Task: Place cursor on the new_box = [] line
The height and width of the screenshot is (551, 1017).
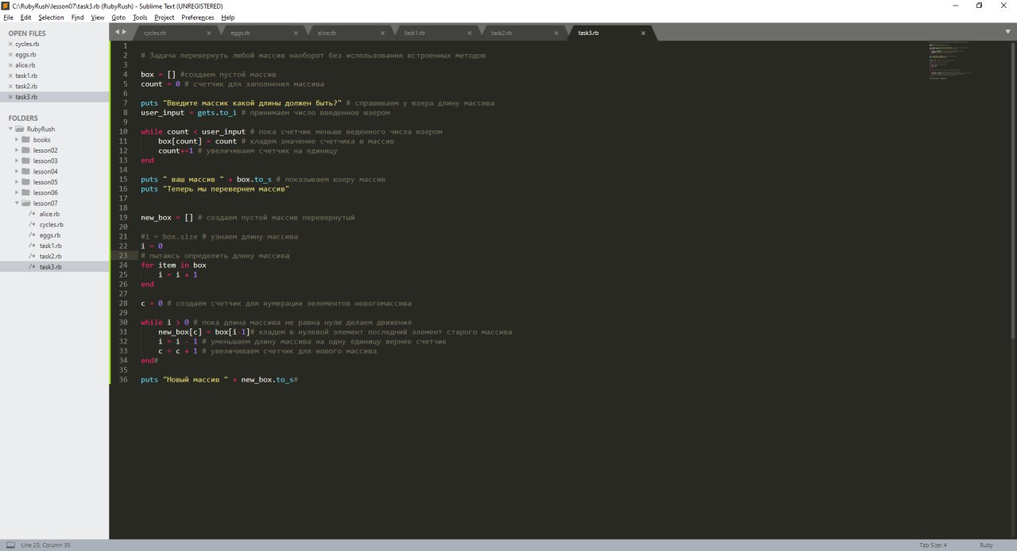Action: click(x=248, y=217)
